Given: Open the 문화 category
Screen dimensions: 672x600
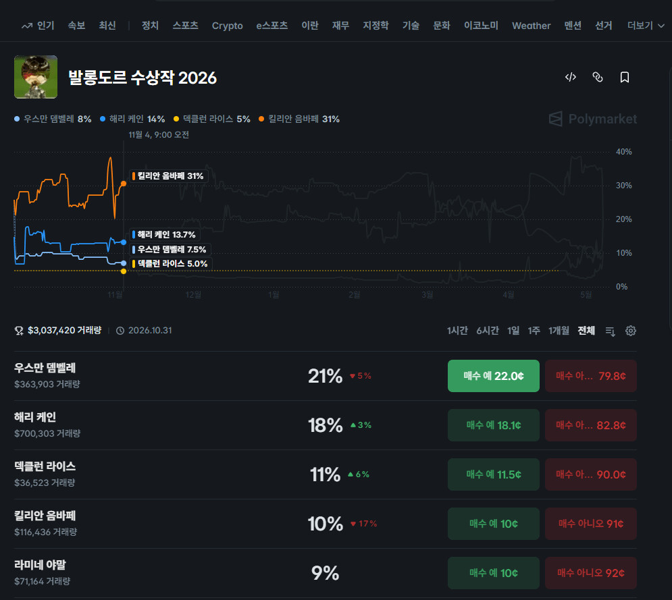Looking at the screenshot, I should tap(442, 26).
